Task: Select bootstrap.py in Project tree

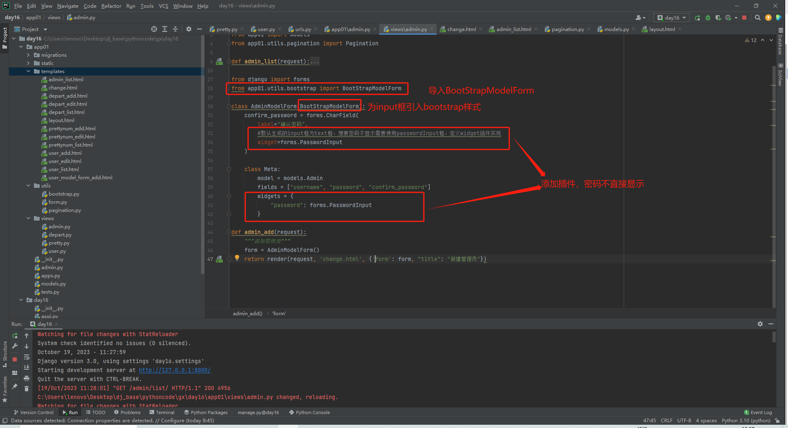Action: click(x=64, y=194)
